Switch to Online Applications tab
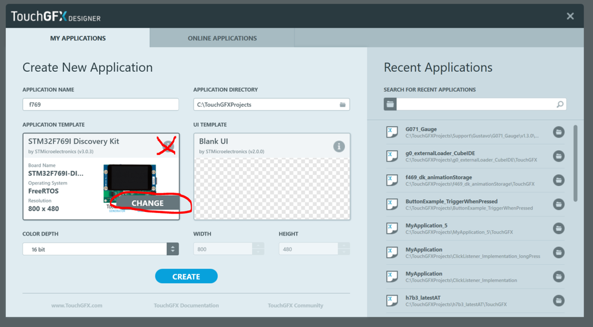593x327 pixels. (222, 38)
